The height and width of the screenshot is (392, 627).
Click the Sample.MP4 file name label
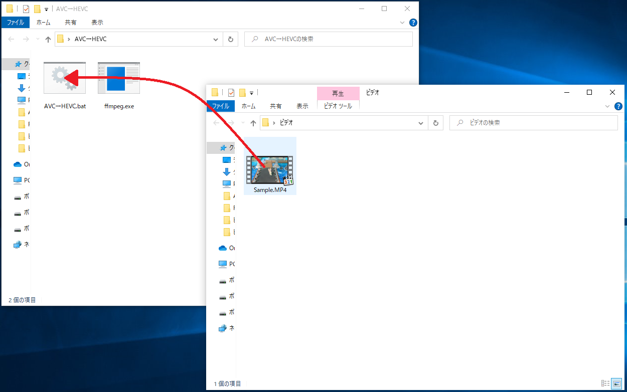click(270, 190)
